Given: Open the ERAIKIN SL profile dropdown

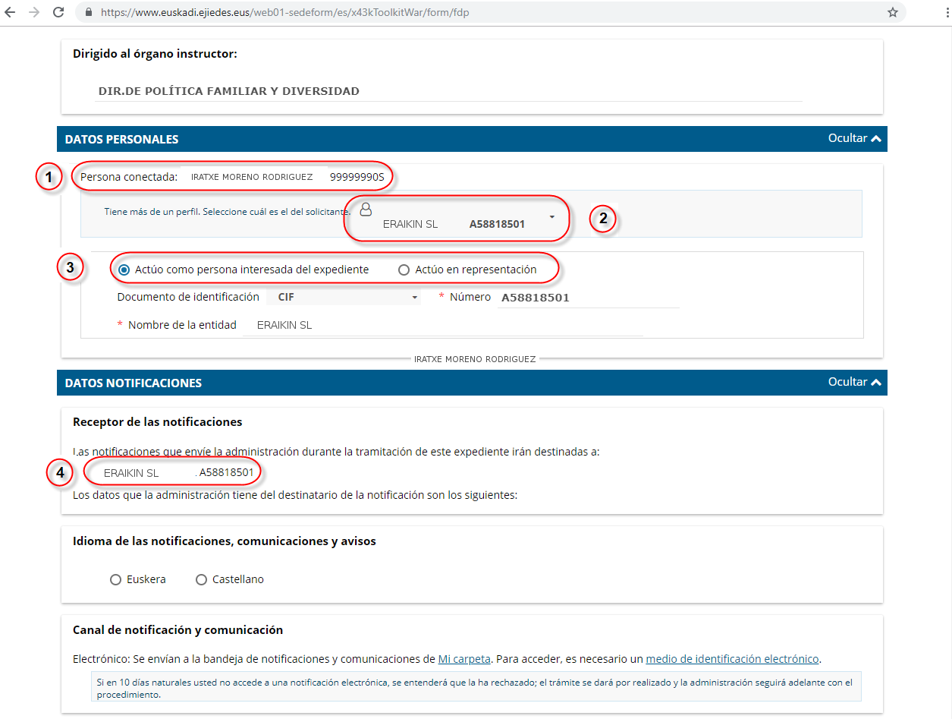Looking at the screenshot, I should [551, 218].
